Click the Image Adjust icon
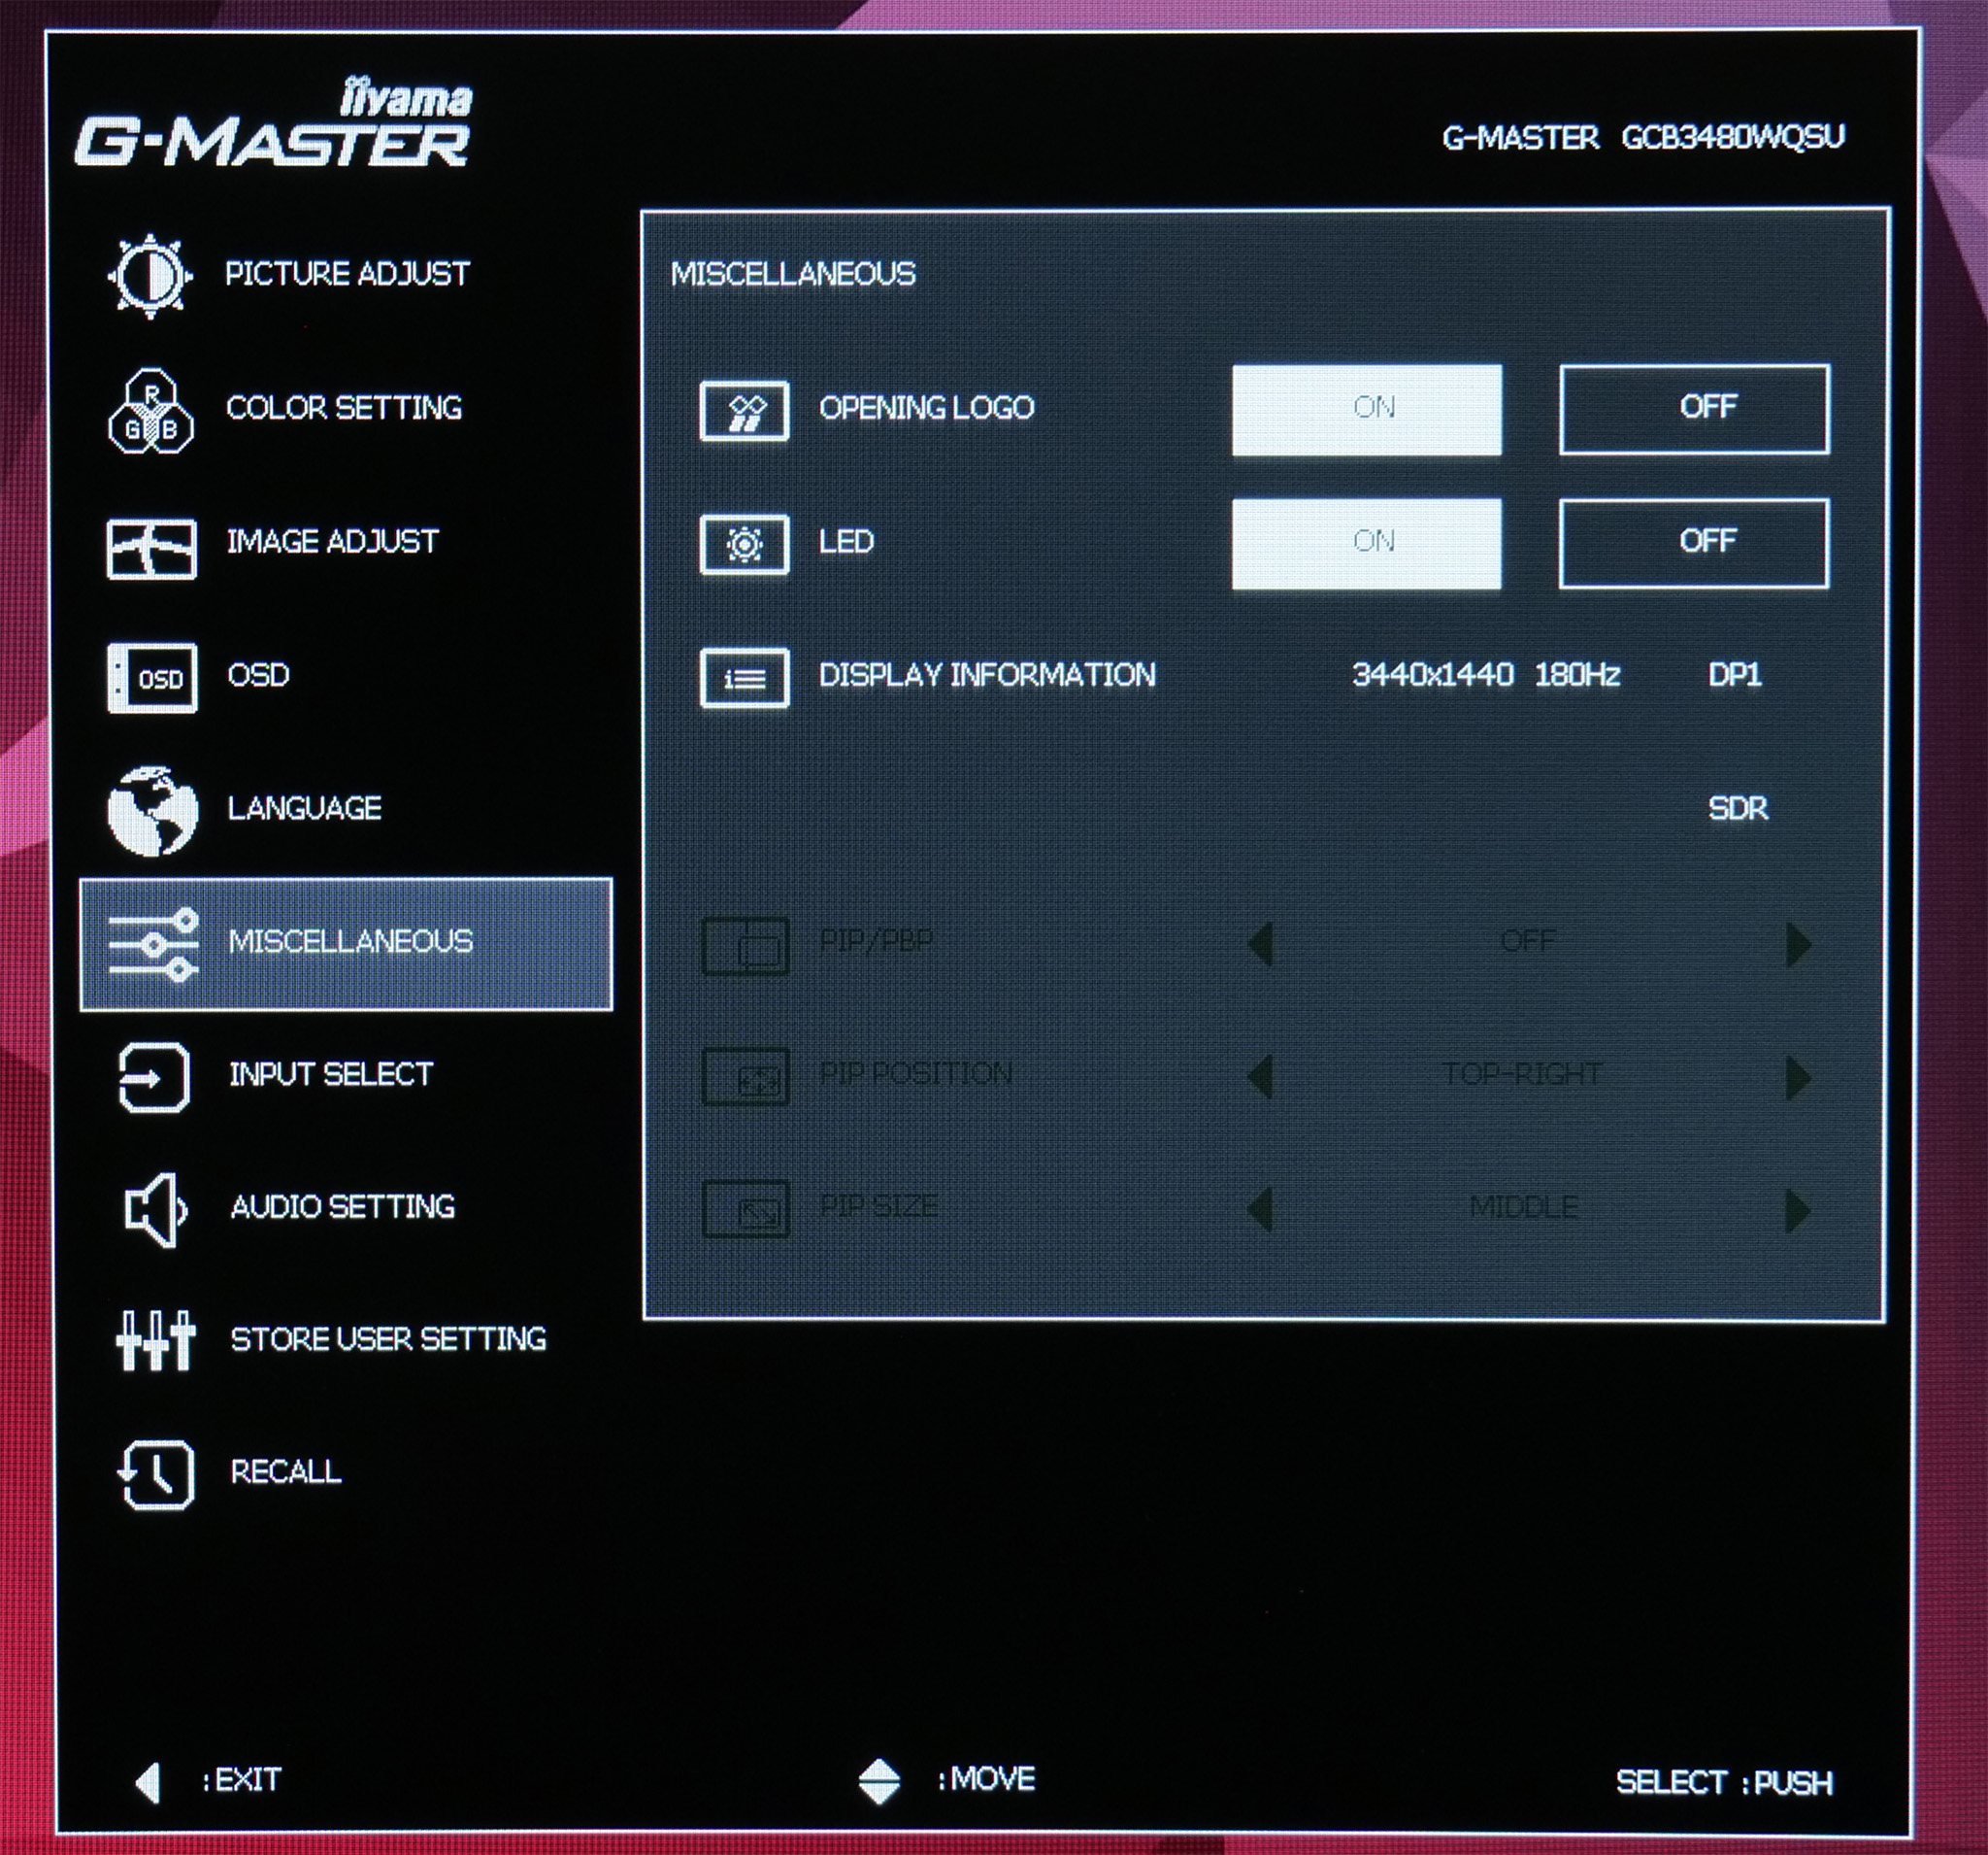Screen dimensions: 1988x1855 click(151, 549)
